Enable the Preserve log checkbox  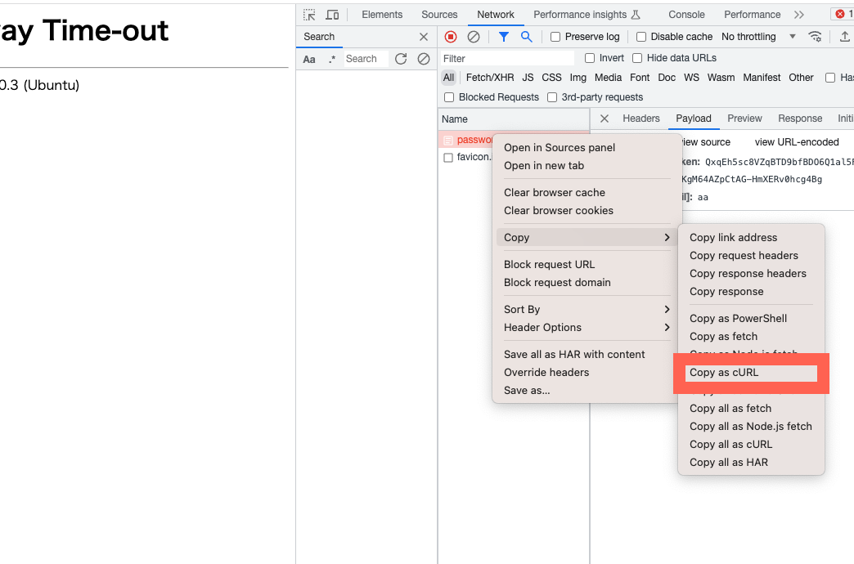coord(555,37)
